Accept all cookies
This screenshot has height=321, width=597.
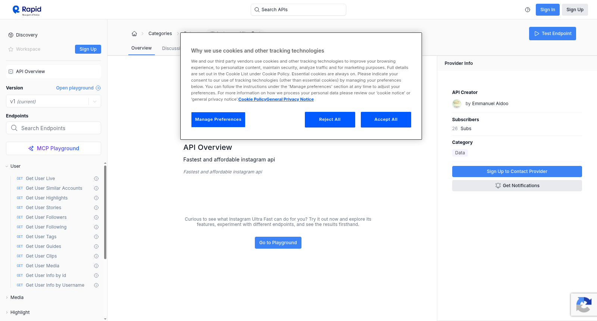(386, 120)
